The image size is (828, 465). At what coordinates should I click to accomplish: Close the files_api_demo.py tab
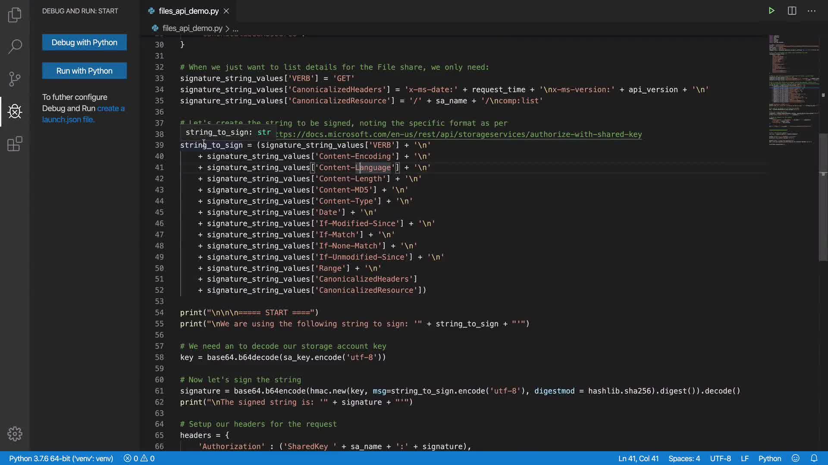click(226, 11)
